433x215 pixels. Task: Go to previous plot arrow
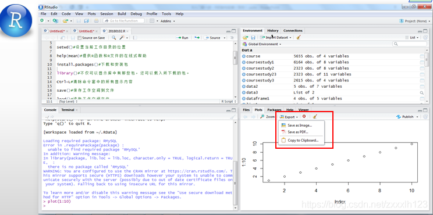tap(245, 117)
